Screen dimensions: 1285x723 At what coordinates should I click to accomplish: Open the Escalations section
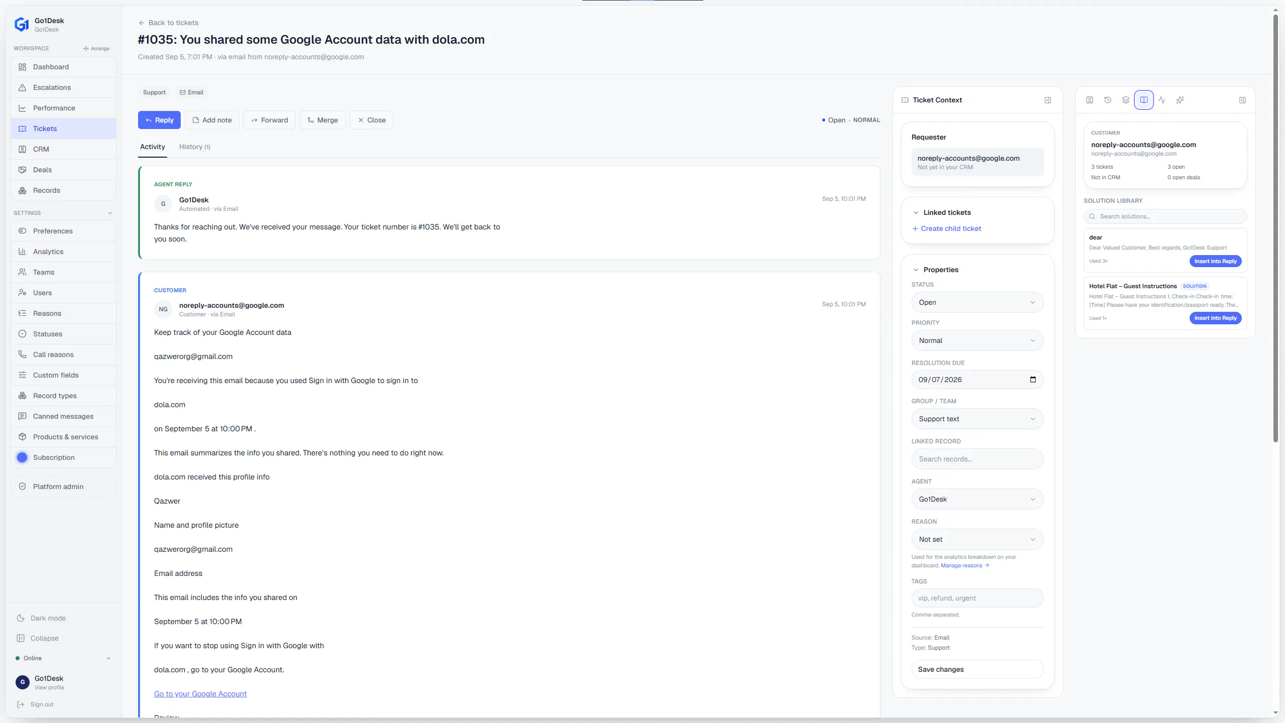click(63, 87)
